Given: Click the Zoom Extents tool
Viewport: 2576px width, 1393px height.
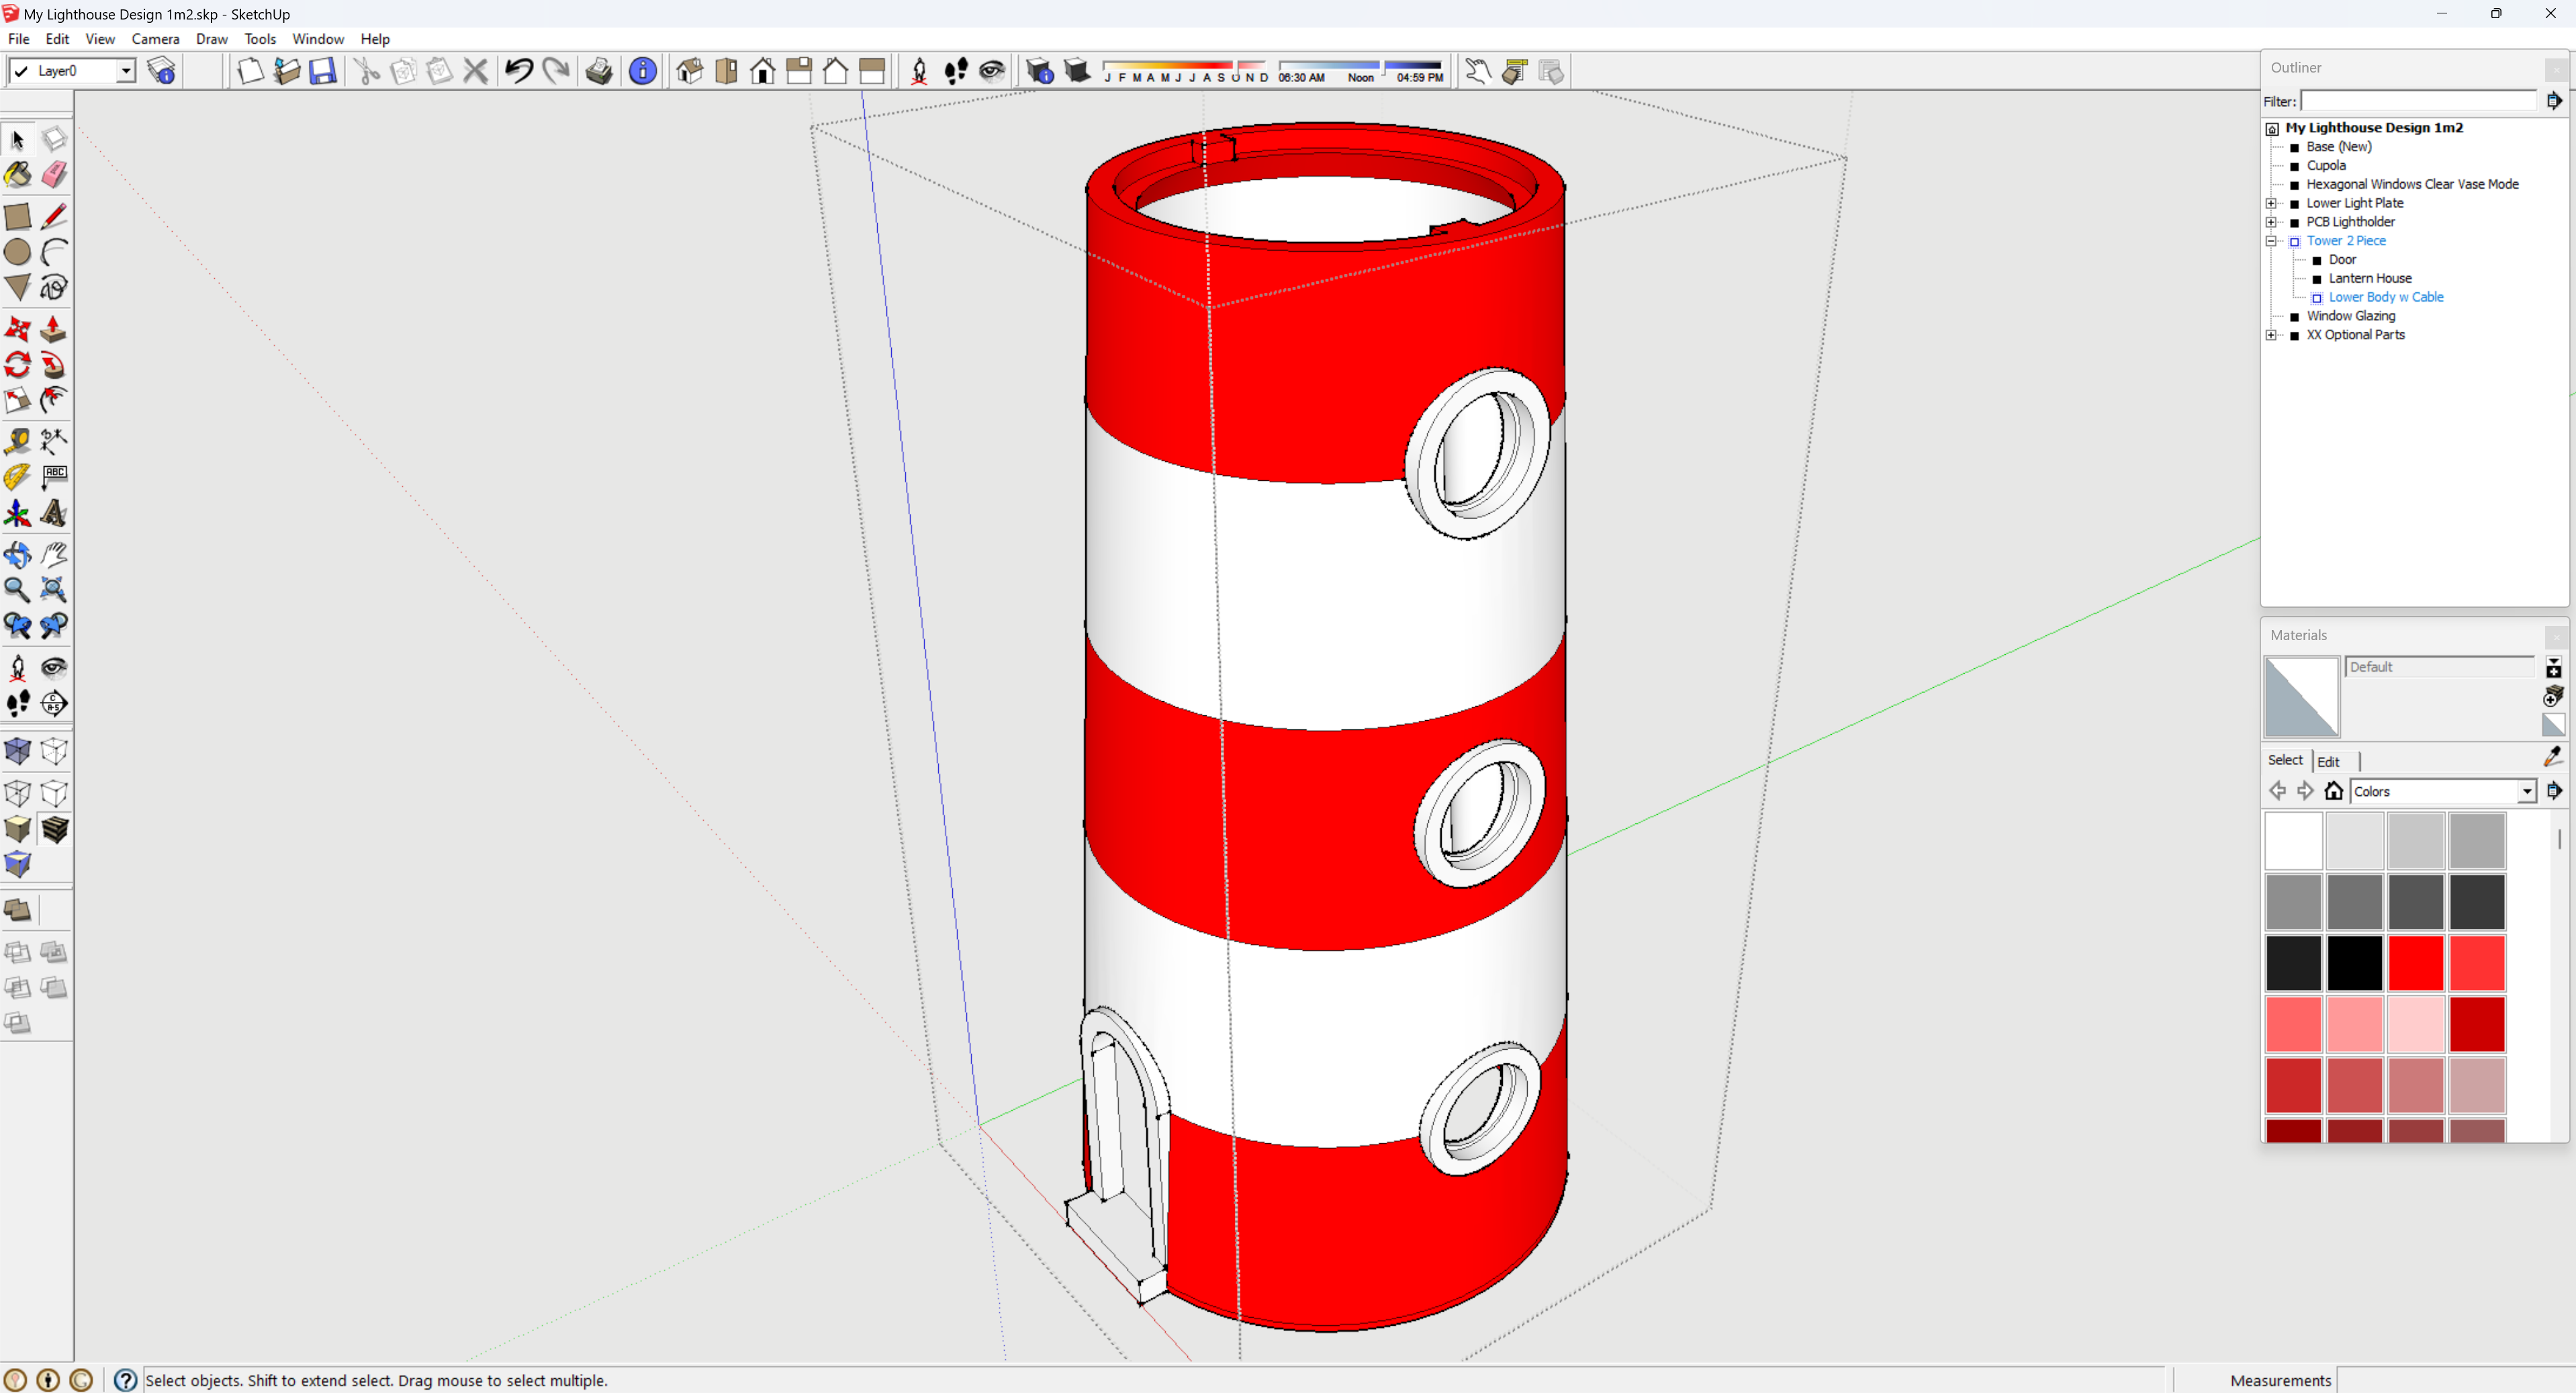Looking at the screenshot, I should pyautogui.click(x=54, y=590).
